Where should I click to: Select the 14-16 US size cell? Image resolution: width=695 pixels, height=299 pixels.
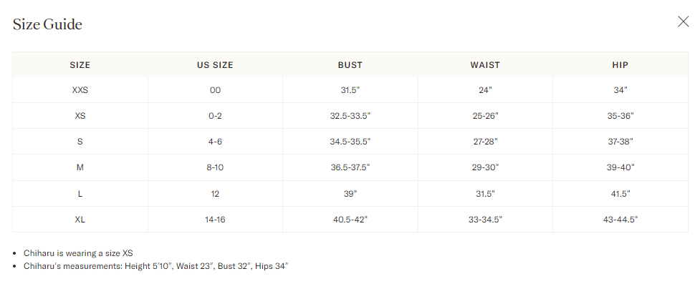(215, 220)
